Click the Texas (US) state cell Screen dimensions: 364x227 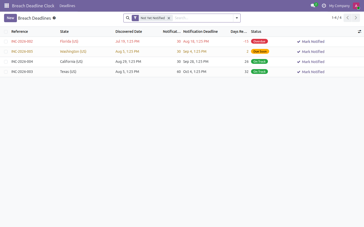[x=68, y=72]
